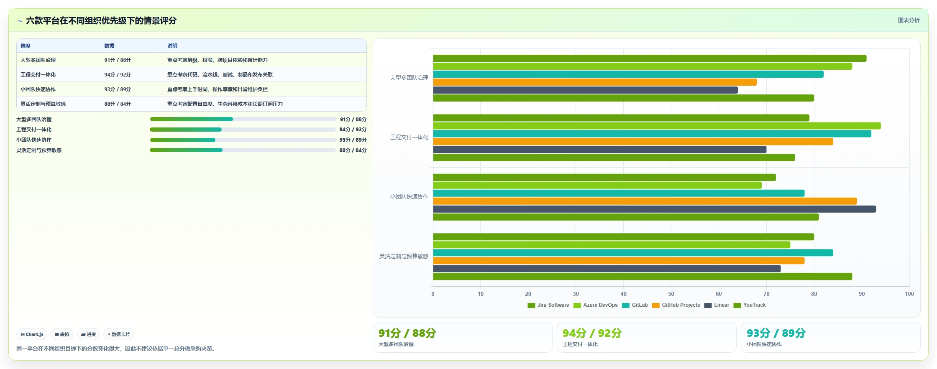
Task: Click the x-axis tick label 50
Action: 671,294
